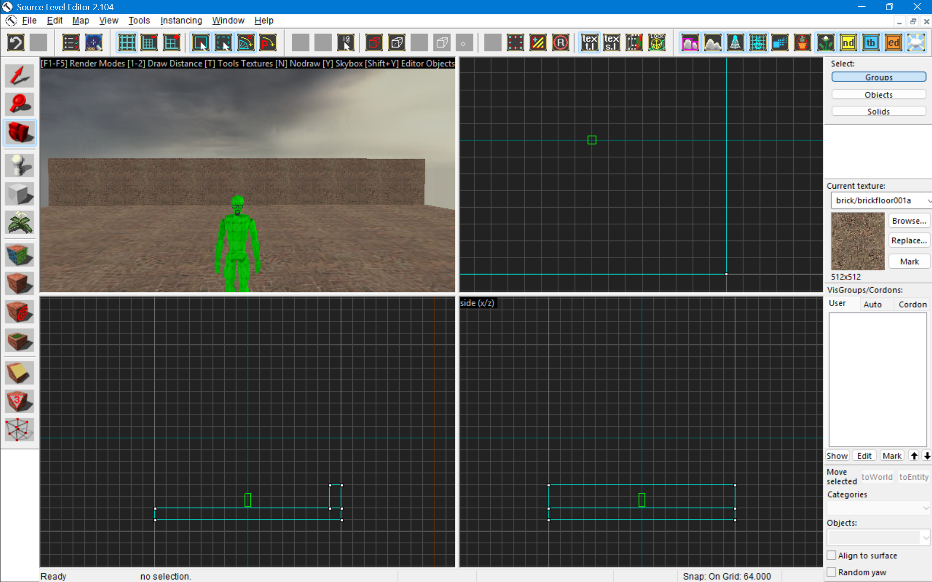Open the Objects combo box
Viewport: 932px width, 582px height.
click(x=925, y=537)
